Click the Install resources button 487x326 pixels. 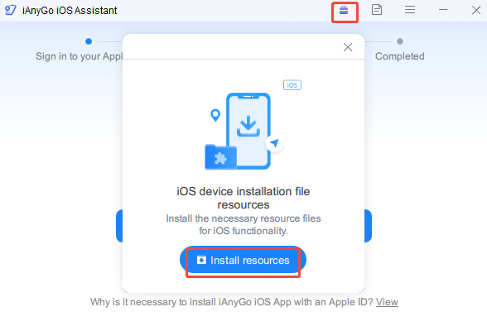click(243, 260)
